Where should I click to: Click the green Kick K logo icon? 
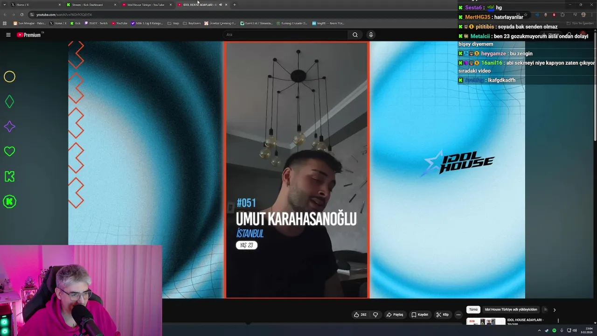[9, 176]
